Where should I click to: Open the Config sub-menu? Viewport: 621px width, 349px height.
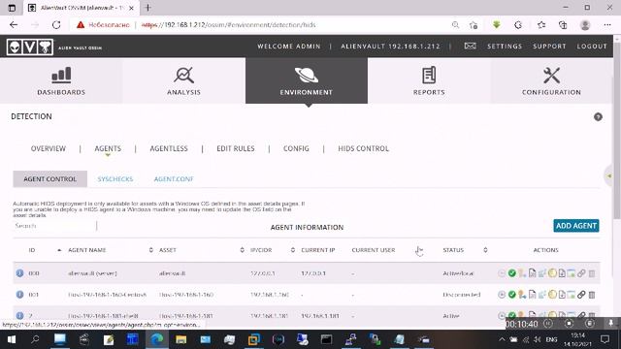pyautogui.click(x=296, y=148)
